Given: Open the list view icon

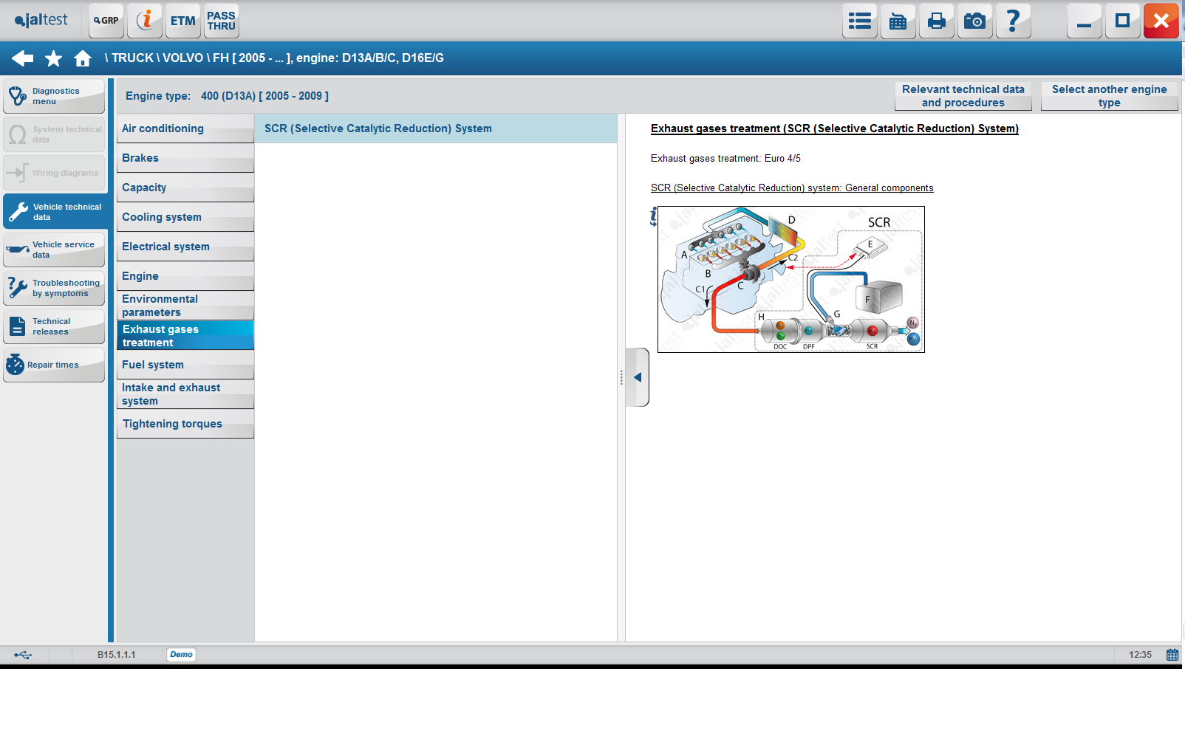Looking at the screenshot, I should [859, 21].
